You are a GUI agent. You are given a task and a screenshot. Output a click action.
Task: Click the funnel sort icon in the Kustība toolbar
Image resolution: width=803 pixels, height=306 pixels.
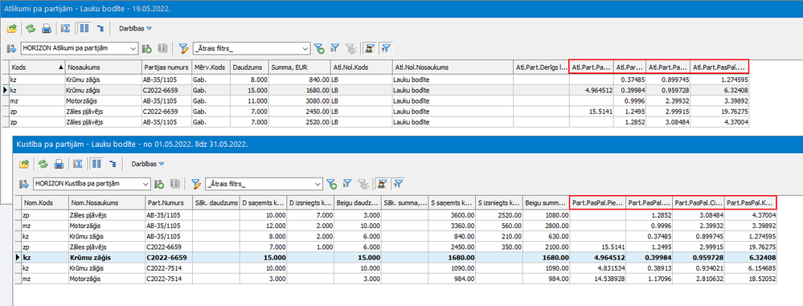click(x=348, y=184)
